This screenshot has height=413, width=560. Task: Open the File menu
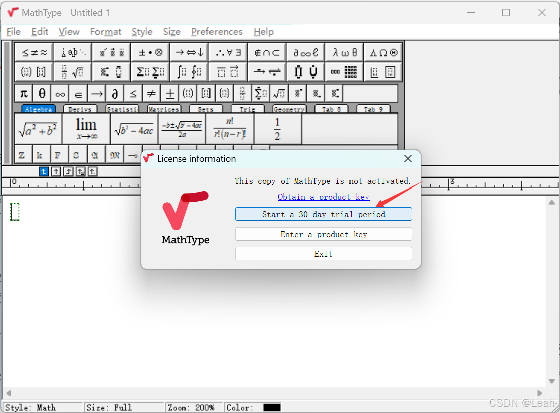pyautogui.click(x=14, y=32)
